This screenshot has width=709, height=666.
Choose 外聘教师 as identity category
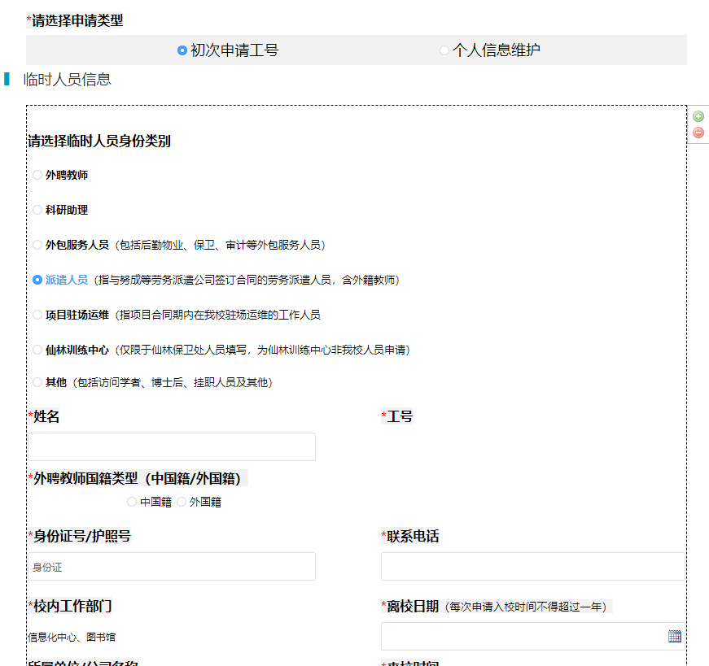37,175
